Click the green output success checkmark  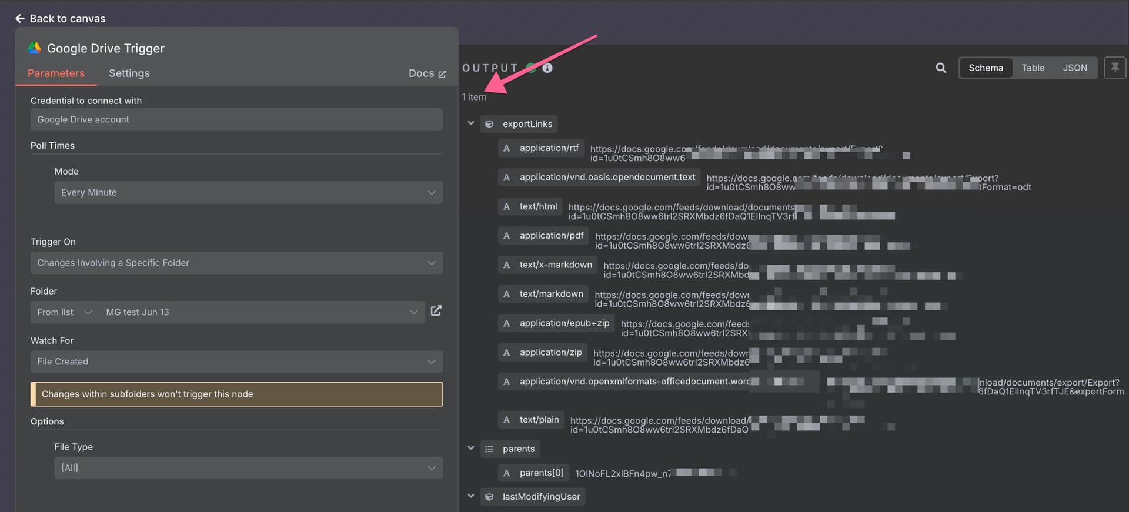(531, 68)
